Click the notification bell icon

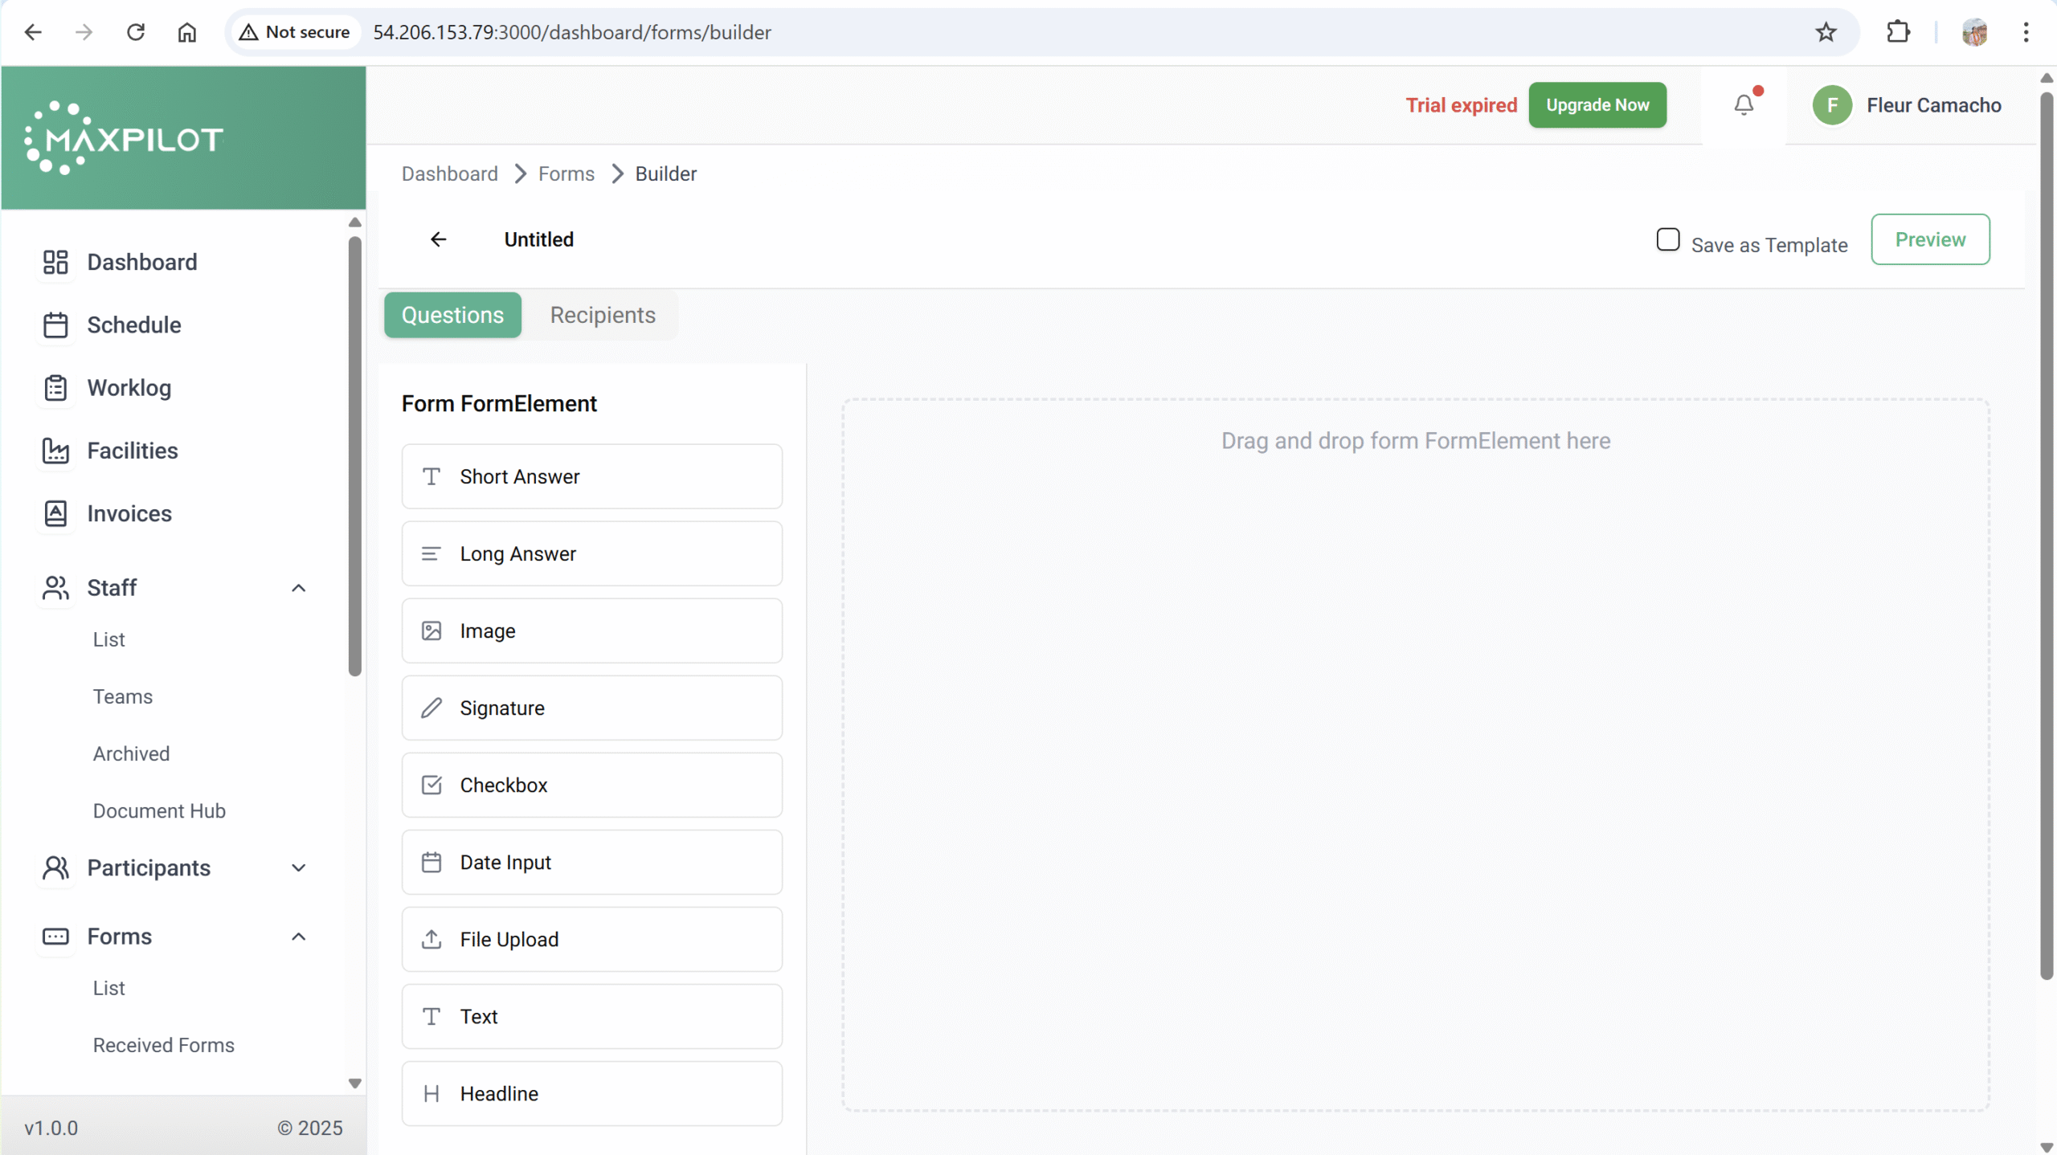[1743, 105]
